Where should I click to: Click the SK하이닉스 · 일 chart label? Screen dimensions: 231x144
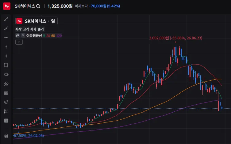pos(37,21)
